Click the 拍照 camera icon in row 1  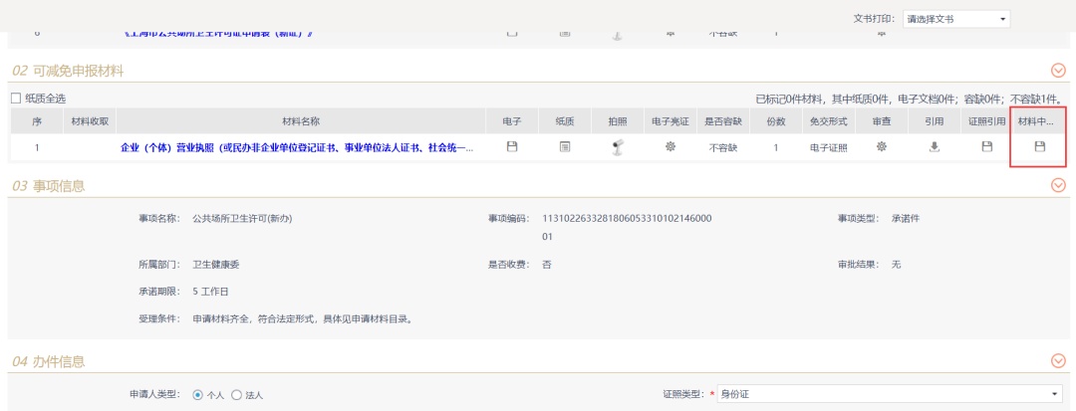pyautogui.click(x=618, y=147)
